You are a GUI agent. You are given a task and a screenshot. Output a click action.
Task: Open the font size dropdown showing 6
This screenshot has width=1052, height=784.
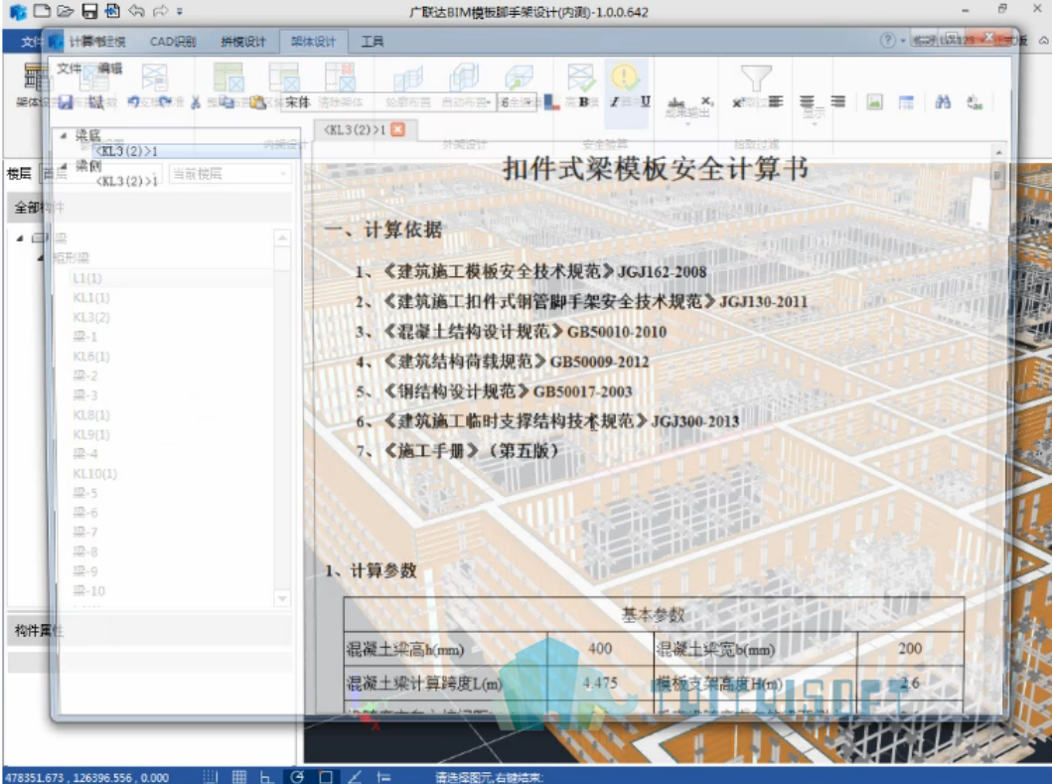click(517, 102)
